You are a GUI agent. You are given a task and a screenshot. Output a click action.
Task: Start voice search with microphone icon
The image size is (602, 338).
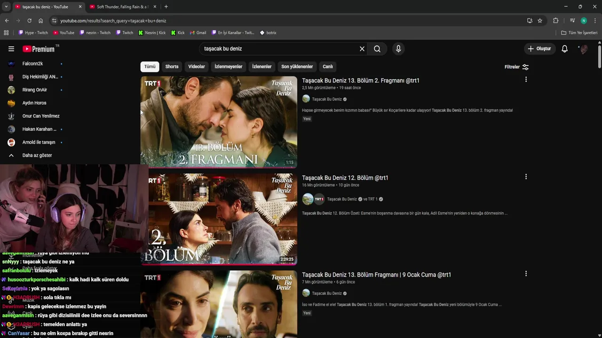click(x=398, y=49)
